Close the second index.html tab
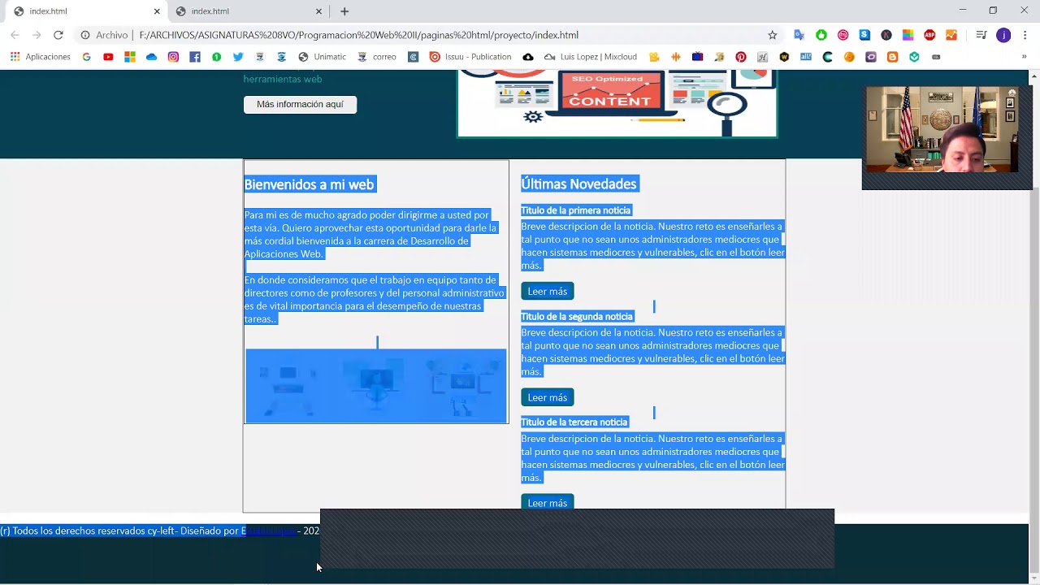This screenshot has height=585, width=1040. pos(318,11)
